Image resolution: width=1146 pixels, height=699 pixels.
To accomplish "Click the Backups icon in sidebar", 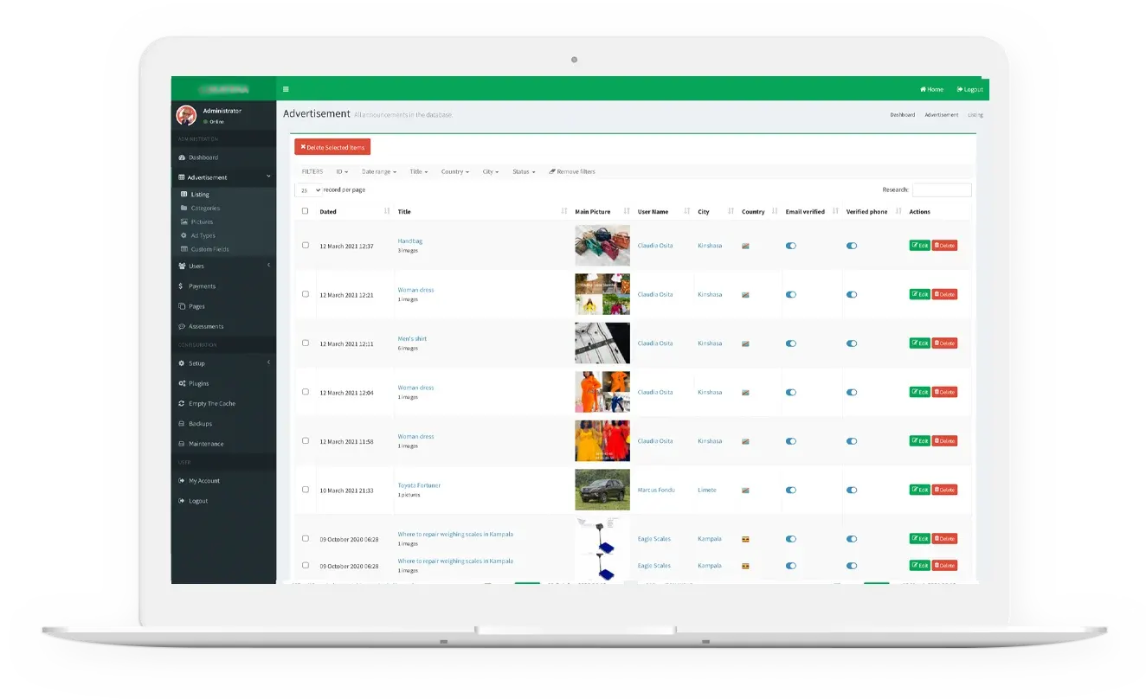I will pos(182,424).
